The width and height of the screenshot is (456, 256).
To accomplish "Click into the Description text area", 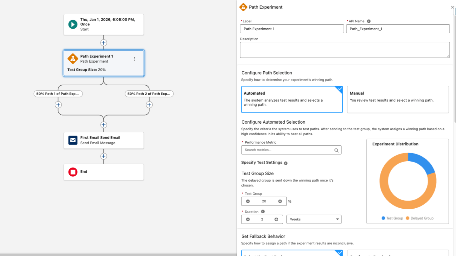I will click(344, 50).
